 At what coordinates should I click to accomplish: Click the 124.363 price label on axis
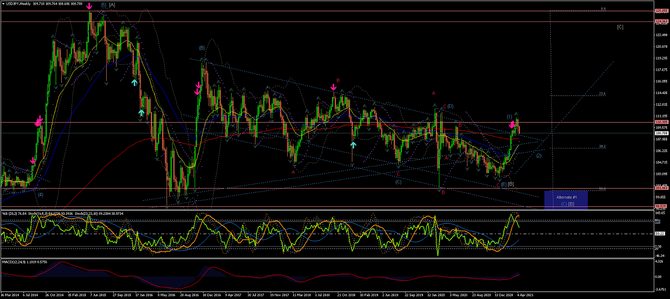662,22
